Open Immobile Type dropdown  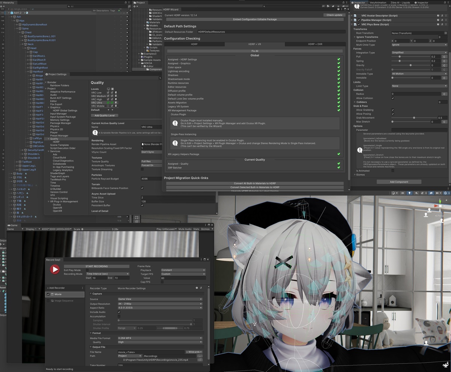pos(419,74)
